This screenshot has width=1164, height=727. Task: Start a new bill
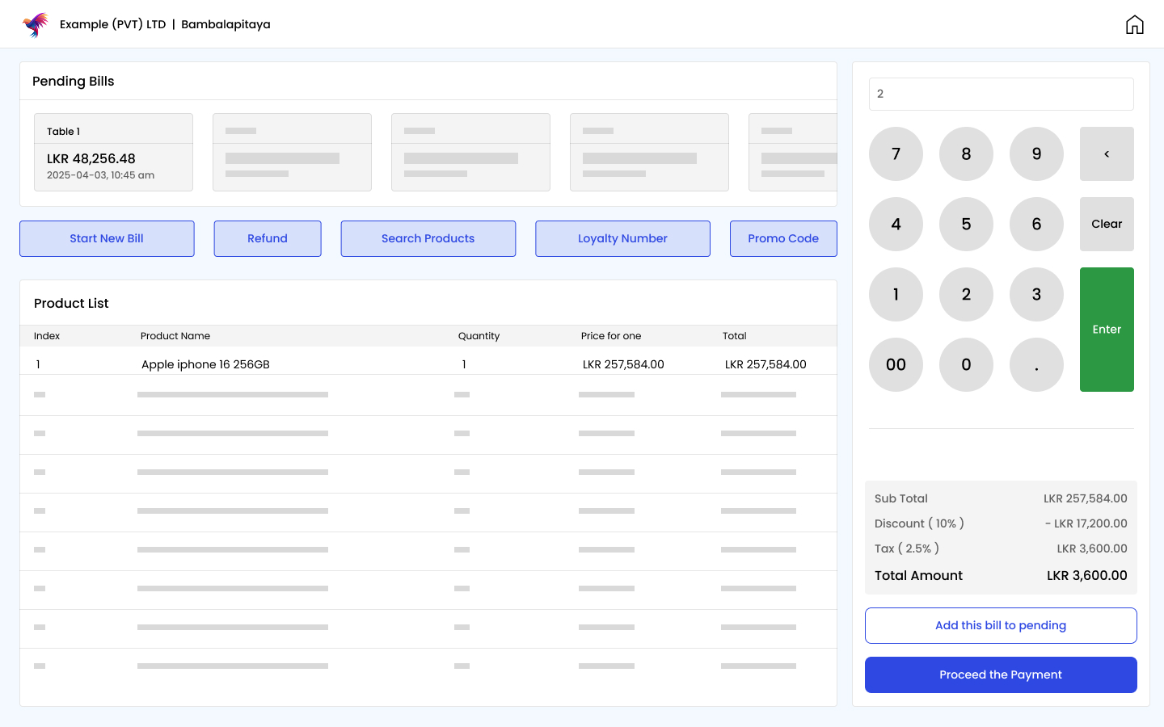107,238
